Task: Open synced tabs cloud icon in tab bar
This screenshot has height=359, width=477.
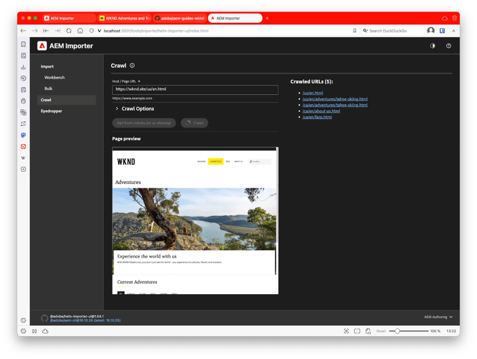Action: click(x=445, y=18)
